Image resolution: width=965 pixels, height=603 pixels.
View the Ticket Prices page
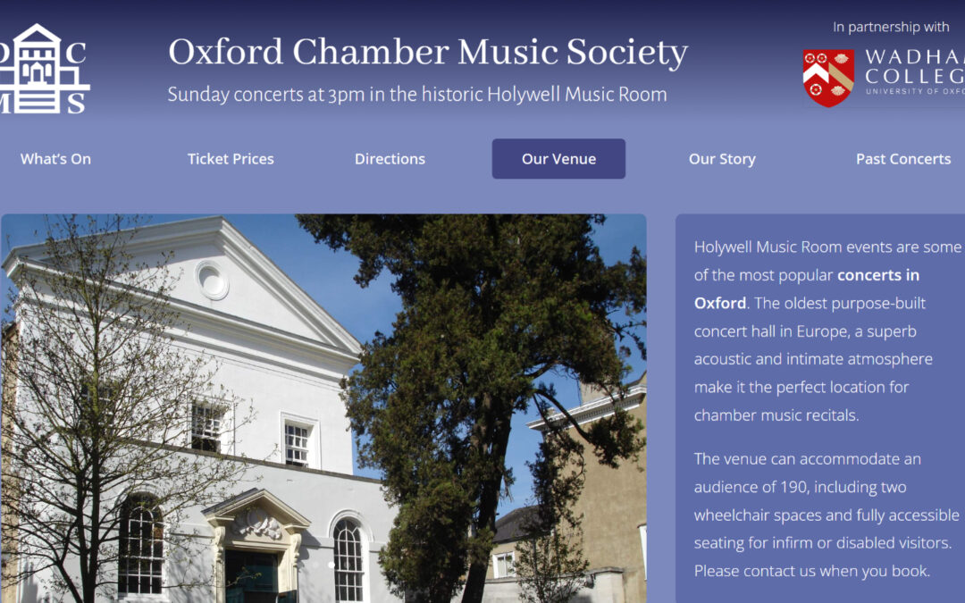point(230,159)
